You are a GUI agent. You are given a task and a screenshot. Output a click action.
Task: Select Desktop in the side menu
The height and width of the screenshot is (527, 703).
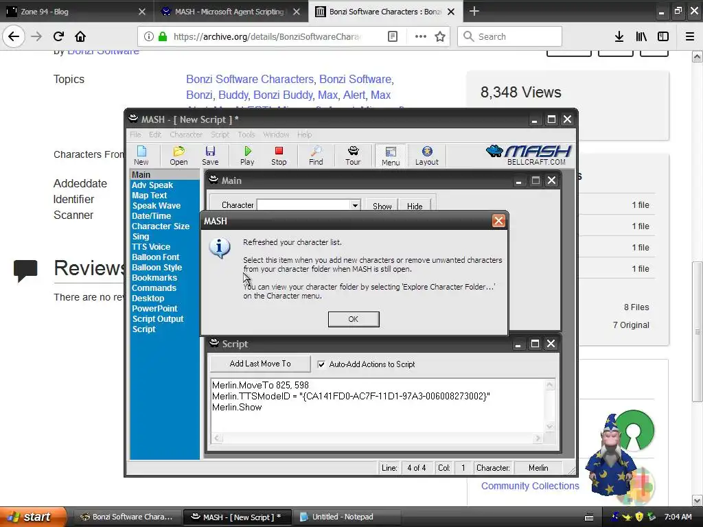(148, 298)
